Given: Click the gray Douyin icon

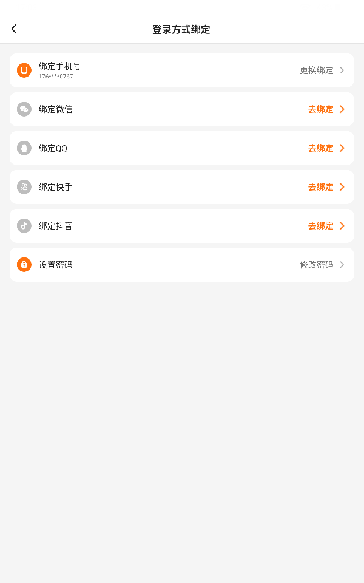Looking at the screenshot, I should tap(24, 226).
